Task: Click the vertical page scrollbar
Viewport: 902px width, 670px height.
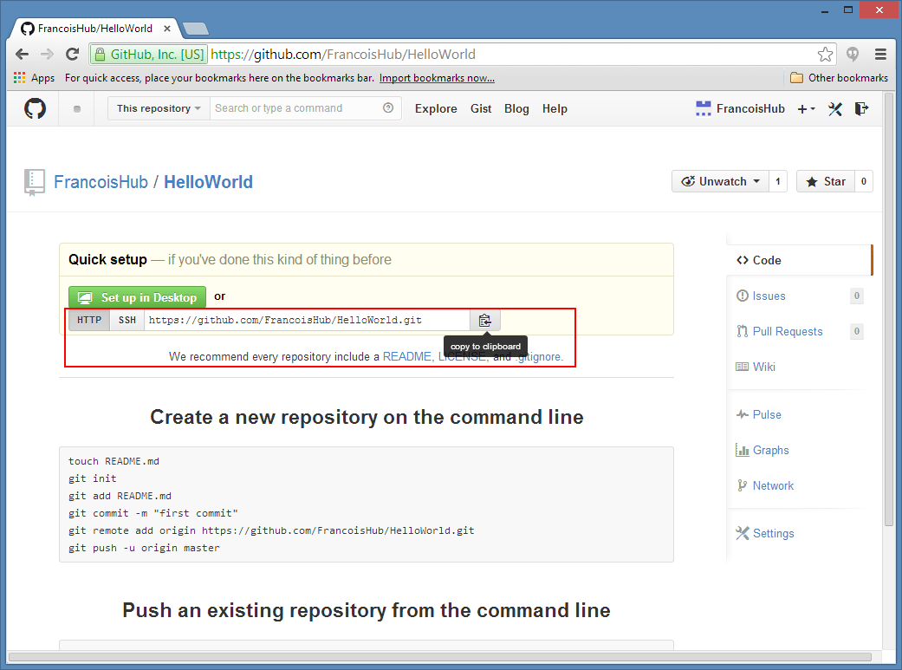Action: (889, 311)
